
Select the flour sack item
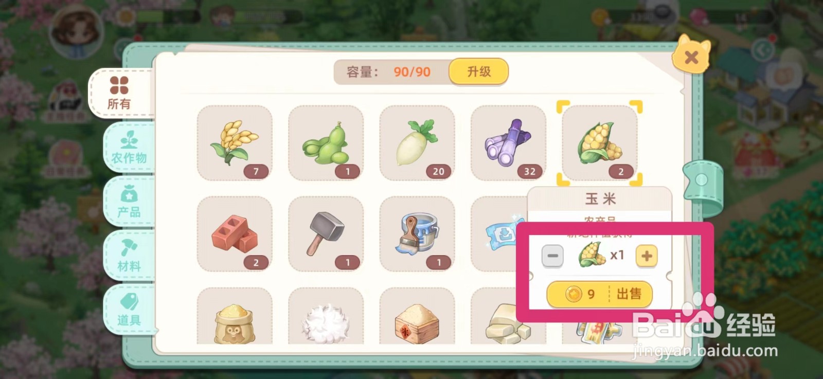pos(235,316)
